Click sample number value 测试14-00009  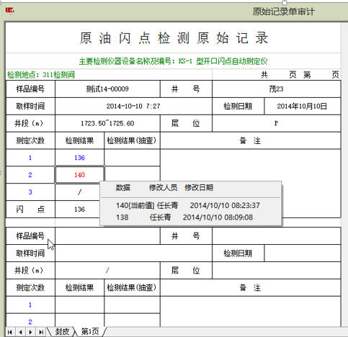(107, 89)
